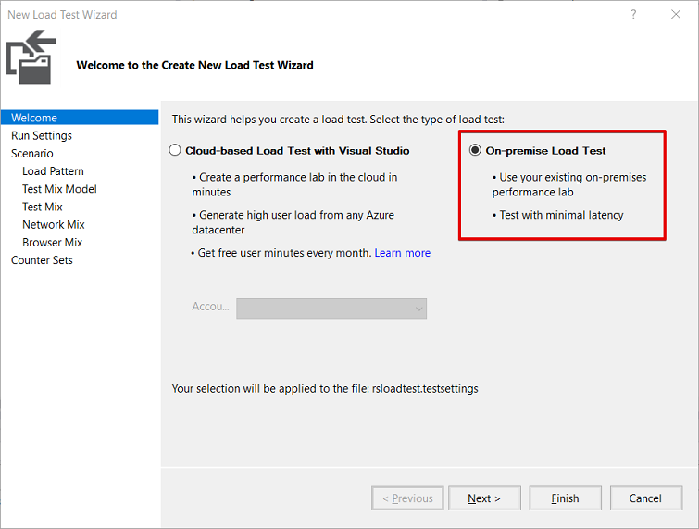
Task: Switch to Test Mix Model page
Action: [59, 189]
